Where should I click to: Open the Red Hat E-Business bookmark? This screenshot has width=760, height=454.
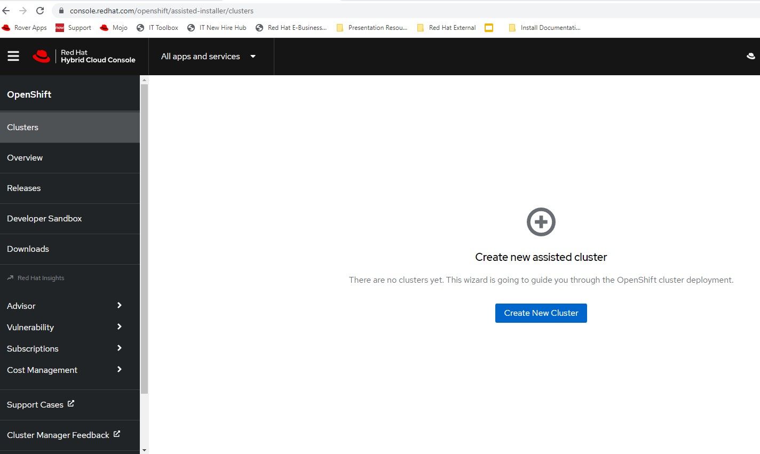click(x=291, y=28)
